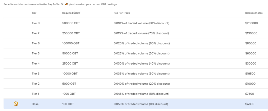The image size is (268, 111).
Task: Click the Tier column header
Action: point(34,13)
